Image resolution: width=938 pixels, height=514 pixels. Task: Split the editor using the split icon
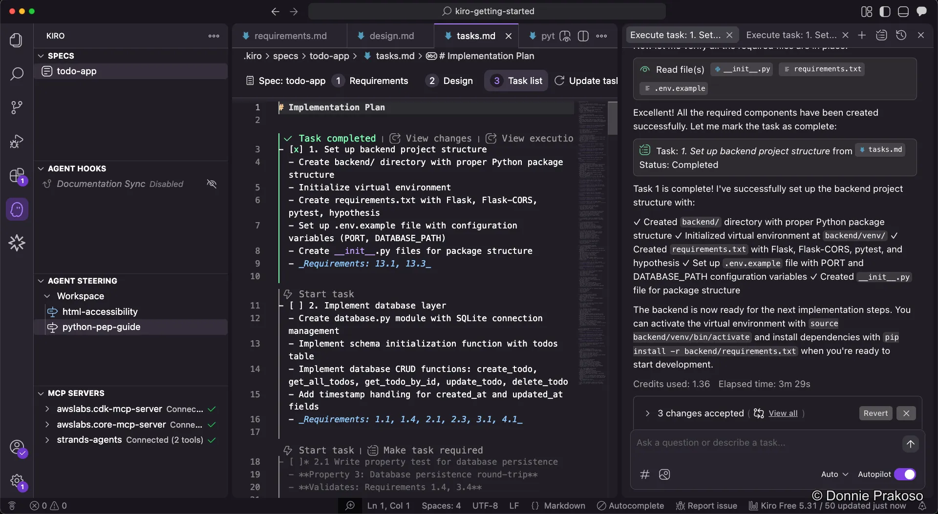coord(584,36)
